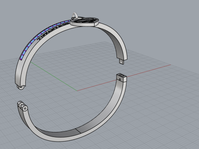
Task: Select the heart-shaped tag on the bracelet
Action: point(84,22)
